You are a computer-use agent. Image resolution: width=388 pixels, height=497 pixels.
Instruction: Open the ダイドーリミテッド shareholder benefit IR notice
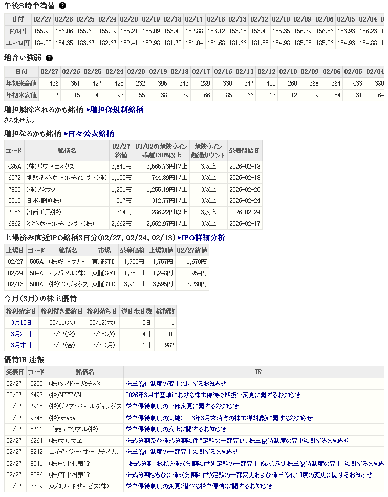coord(176,383)
